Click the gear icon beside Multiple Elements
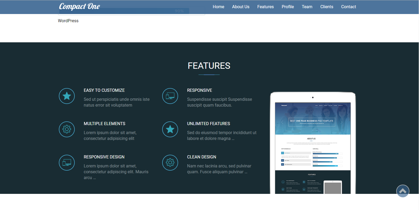 click(x=67, y=129)
